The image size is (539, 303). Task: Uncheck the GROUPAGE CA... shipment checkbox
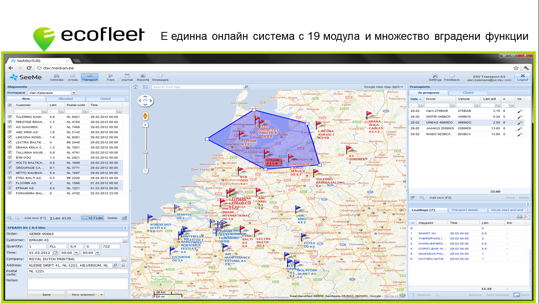[x=10, y=168]
